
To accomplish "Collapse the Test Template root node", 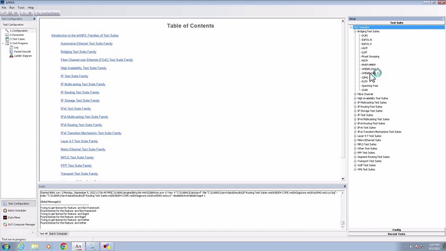I will pyautogui.click(x=351, y=27).
